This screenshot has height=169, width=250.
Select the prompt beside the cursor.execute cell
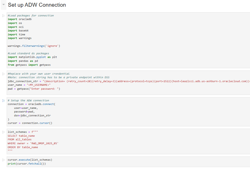[x=3, y=160]
